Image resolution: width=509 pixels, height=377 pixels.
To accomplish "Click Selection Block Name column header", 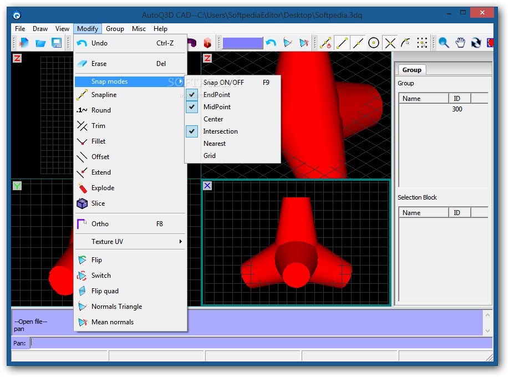I will click(424, 213).
